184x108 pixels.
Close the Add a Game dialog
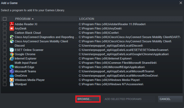click(x=181, y=3)
